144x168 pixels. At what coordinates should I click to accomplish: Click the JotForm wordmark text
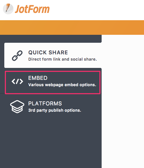coord(32,9)
